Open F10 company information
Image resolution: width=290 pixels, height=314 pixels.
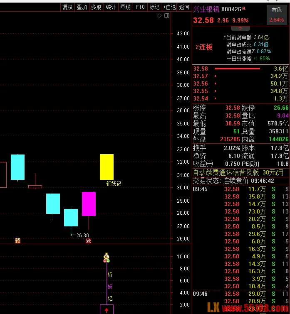coord(140,7)
